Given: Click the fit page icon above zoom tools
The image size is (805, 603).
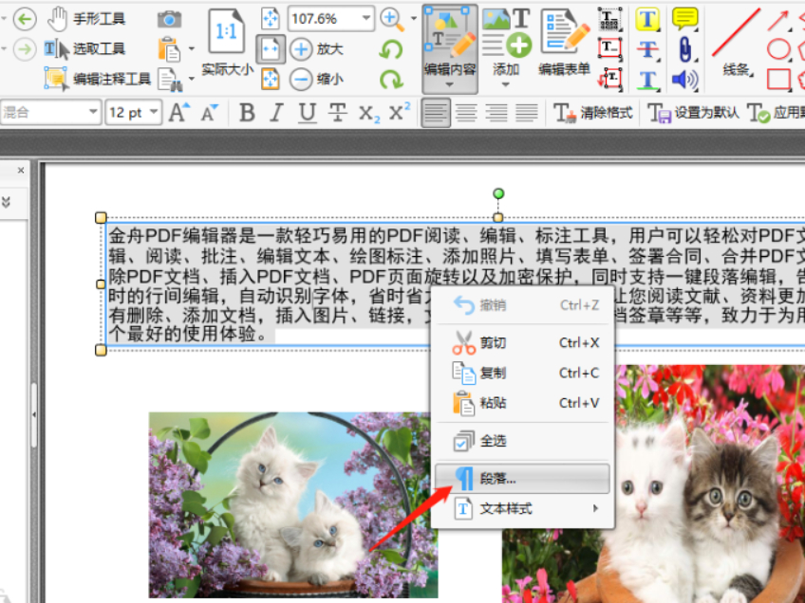Looking at the screenshot, I should (x=270, y=18).
